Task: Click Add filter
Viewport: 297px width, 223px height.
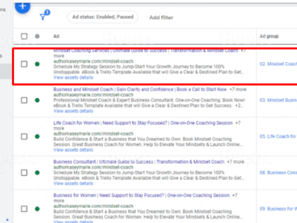Action: point(161,18)
